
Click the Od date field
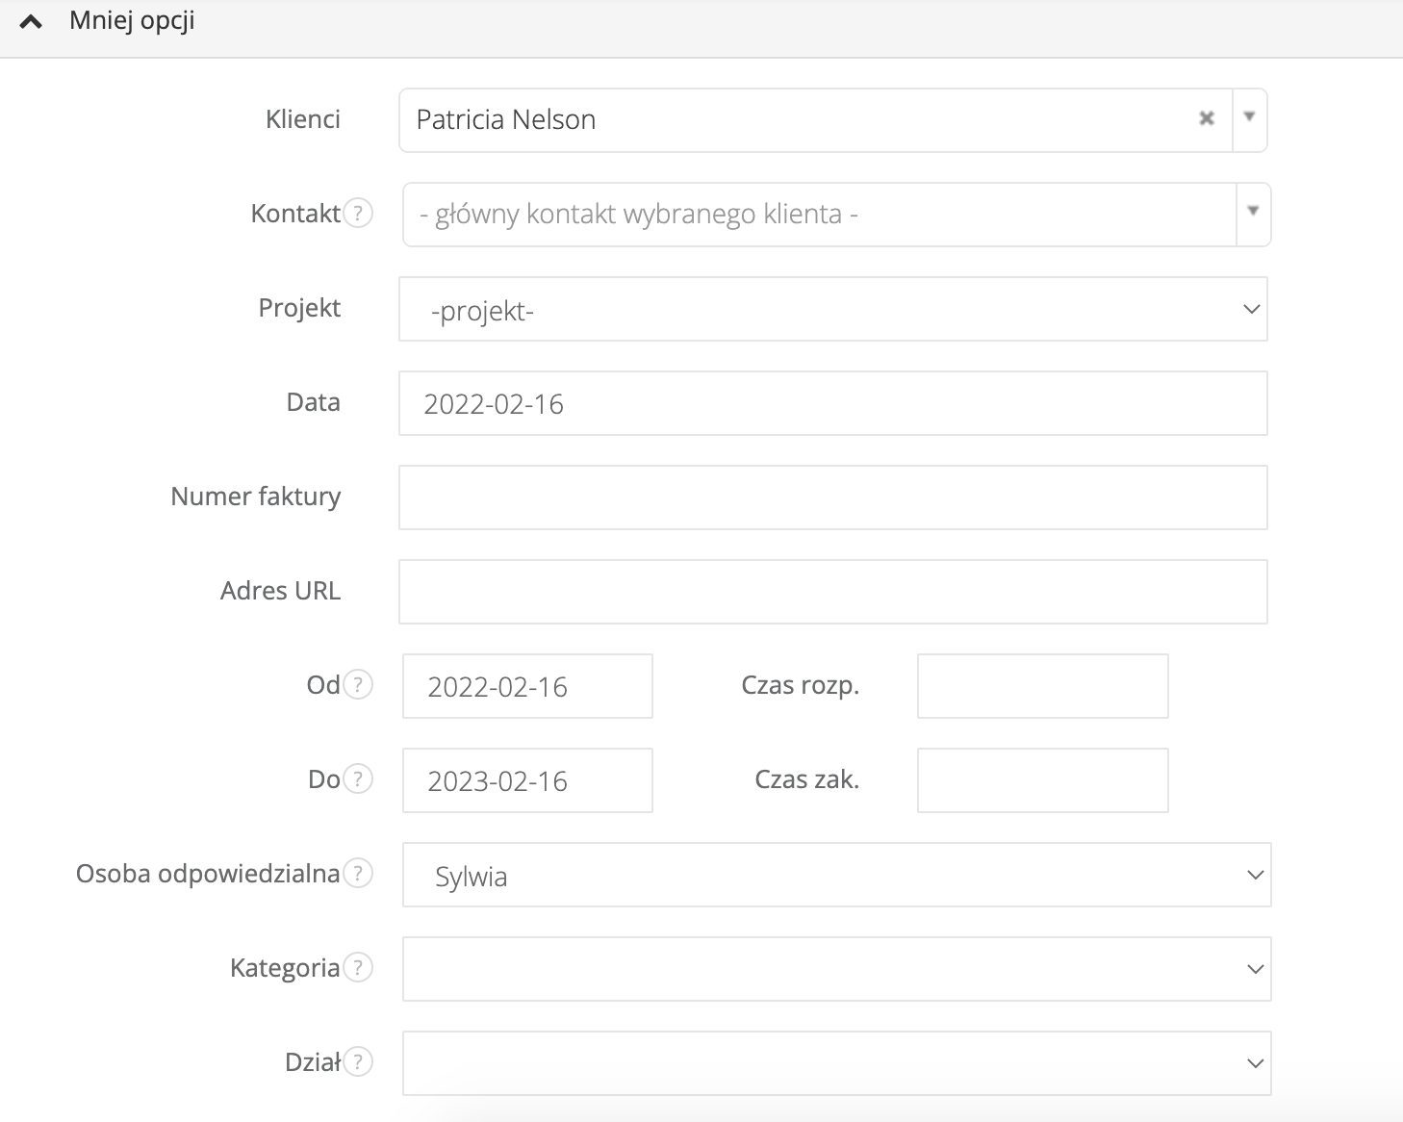point(527,686)
